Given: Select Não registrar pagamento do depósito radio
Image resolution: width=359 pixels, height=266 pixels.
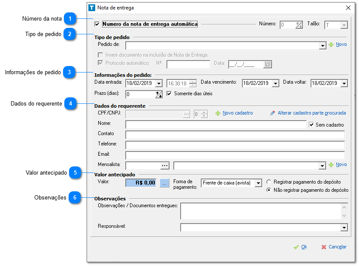Looking at the screenshot, I should point(269,190).
